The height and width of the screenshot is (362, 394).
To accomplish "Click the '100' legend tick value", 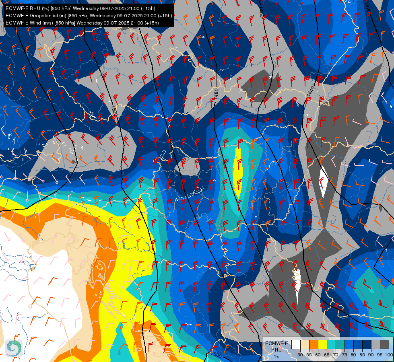I will pyautogui.click(x=389, y=355).
